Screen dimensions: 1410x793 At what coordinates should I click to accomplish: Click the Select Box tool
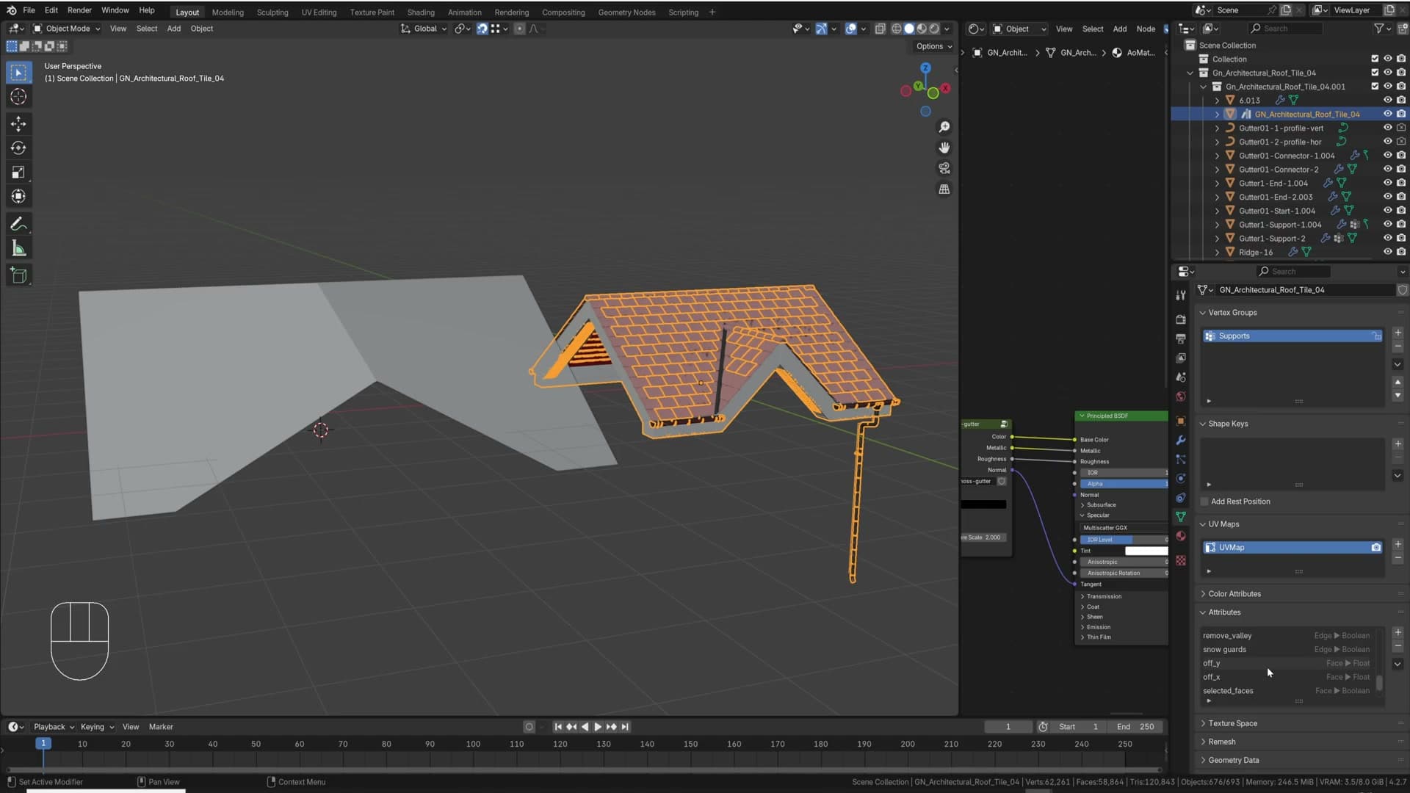tap(18, 72)
